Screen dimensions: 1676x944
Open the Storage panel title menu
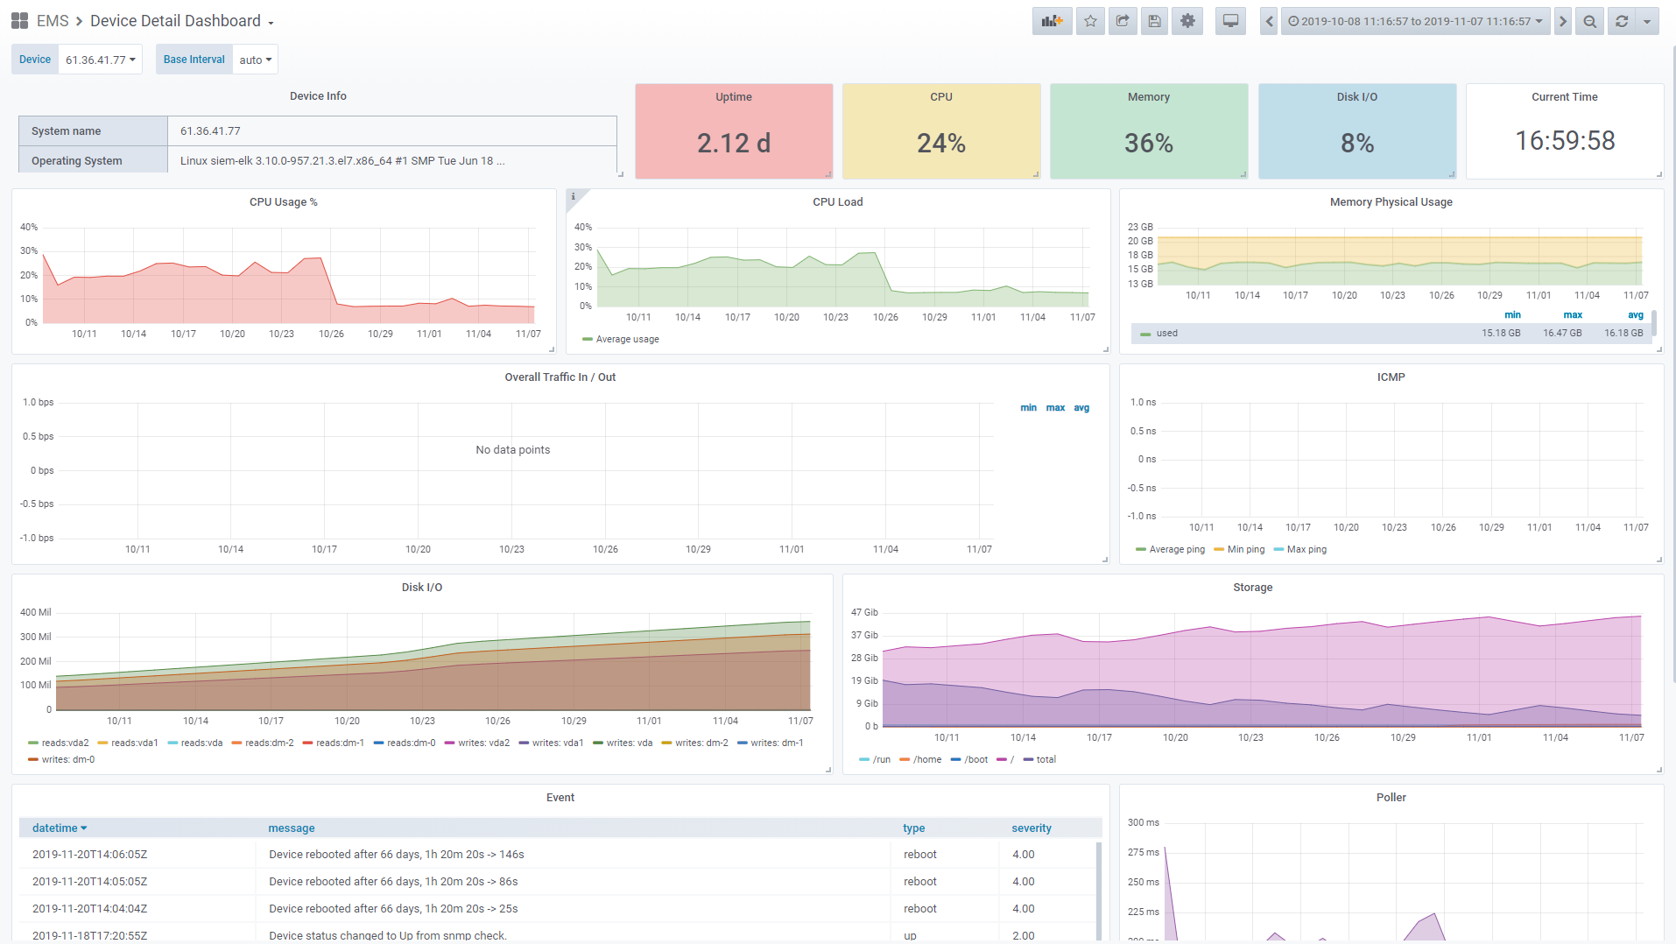pyautogui.click(x=1253, y=588)
